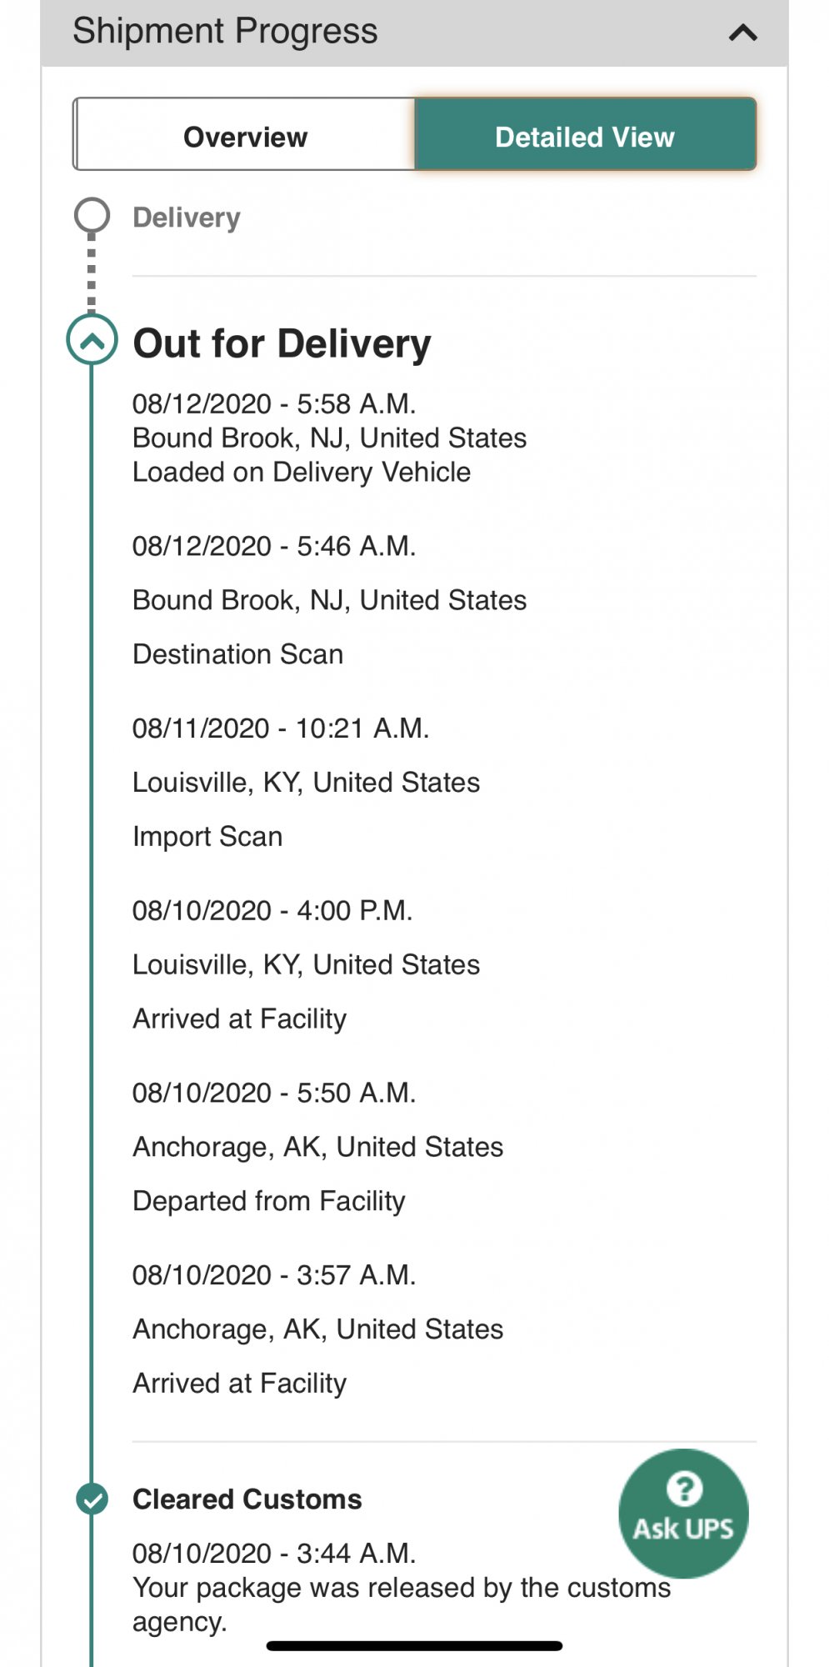Tap the Loaded on Delivery Vehicle entry

302,473
